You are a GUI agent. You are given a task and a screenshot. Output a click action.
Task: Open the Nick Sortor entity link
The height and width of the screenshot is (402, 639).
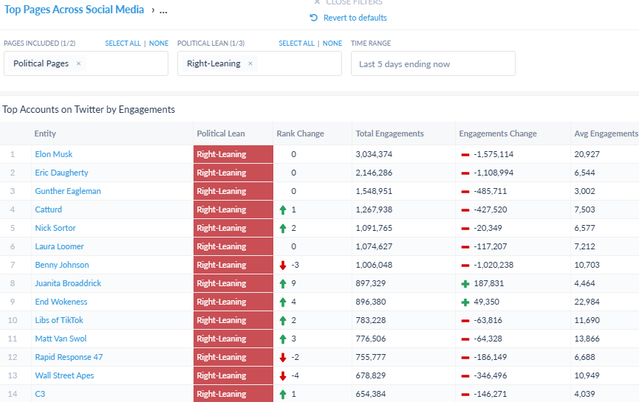[55, 228]
